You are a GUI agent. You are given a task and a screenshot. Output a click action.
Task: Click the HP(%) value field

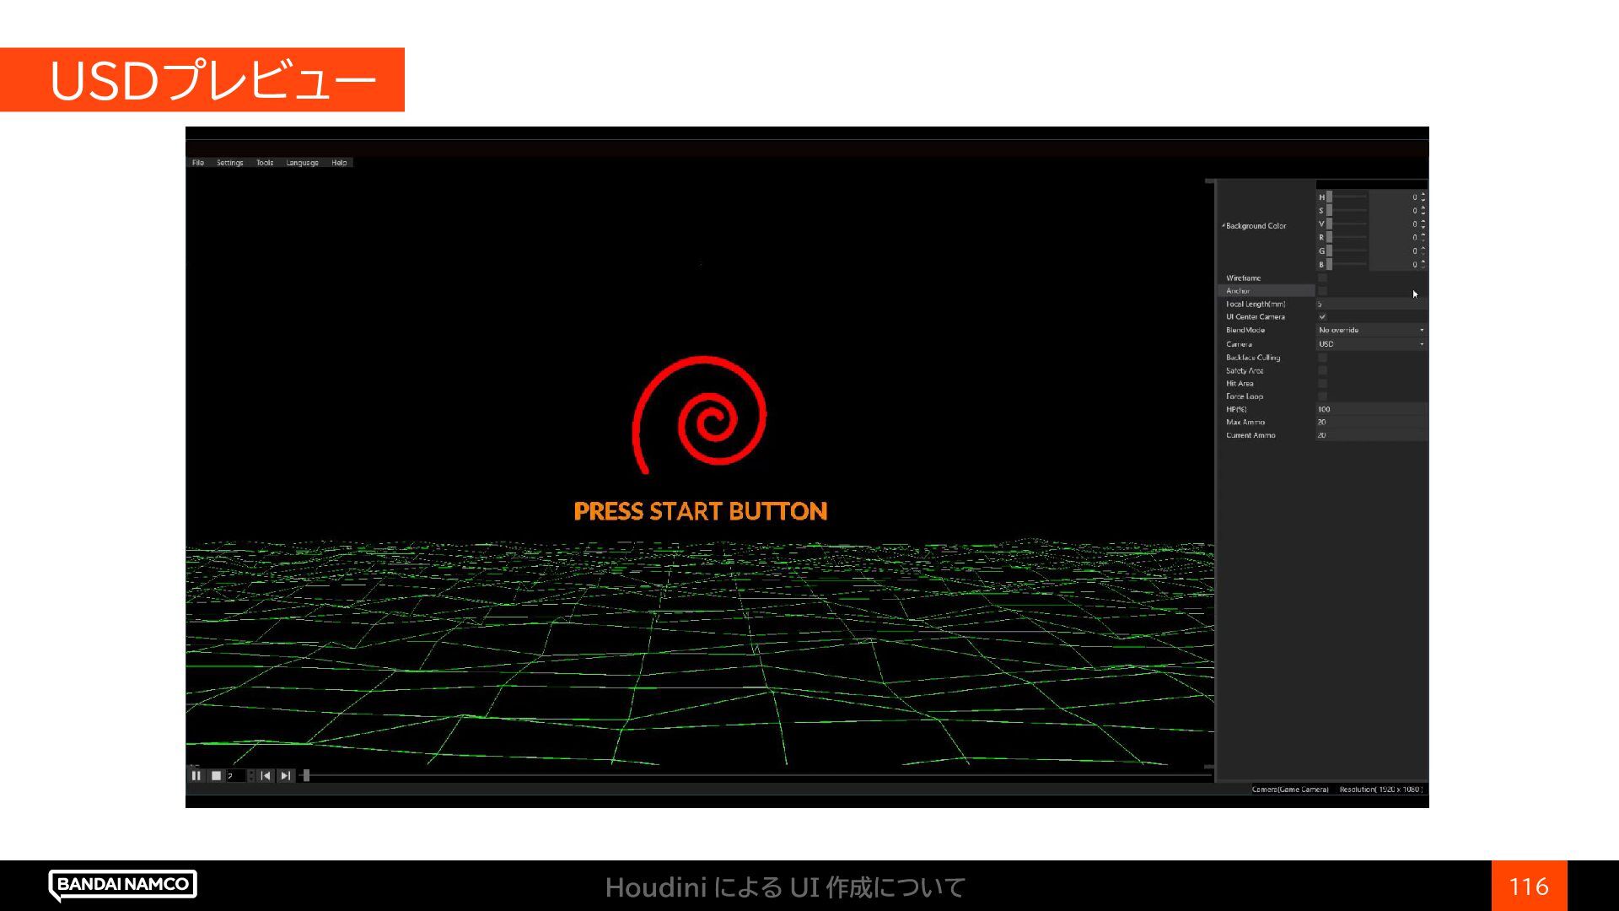click(x=1371, y=409)
